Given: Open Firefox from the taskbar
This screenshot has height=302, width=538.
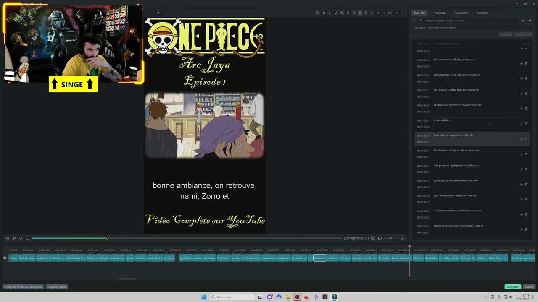Looking at the screenshot, I should point(306,297).
